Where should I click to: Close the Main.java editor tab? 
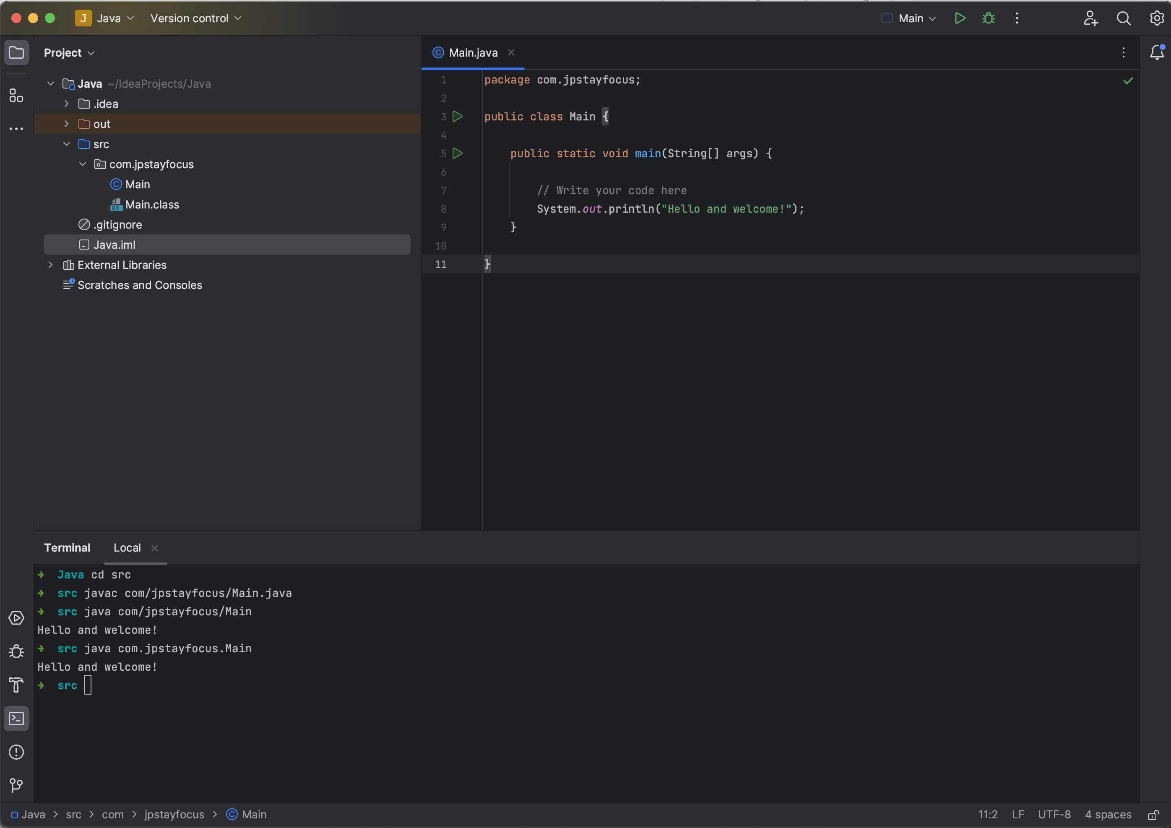511,52
